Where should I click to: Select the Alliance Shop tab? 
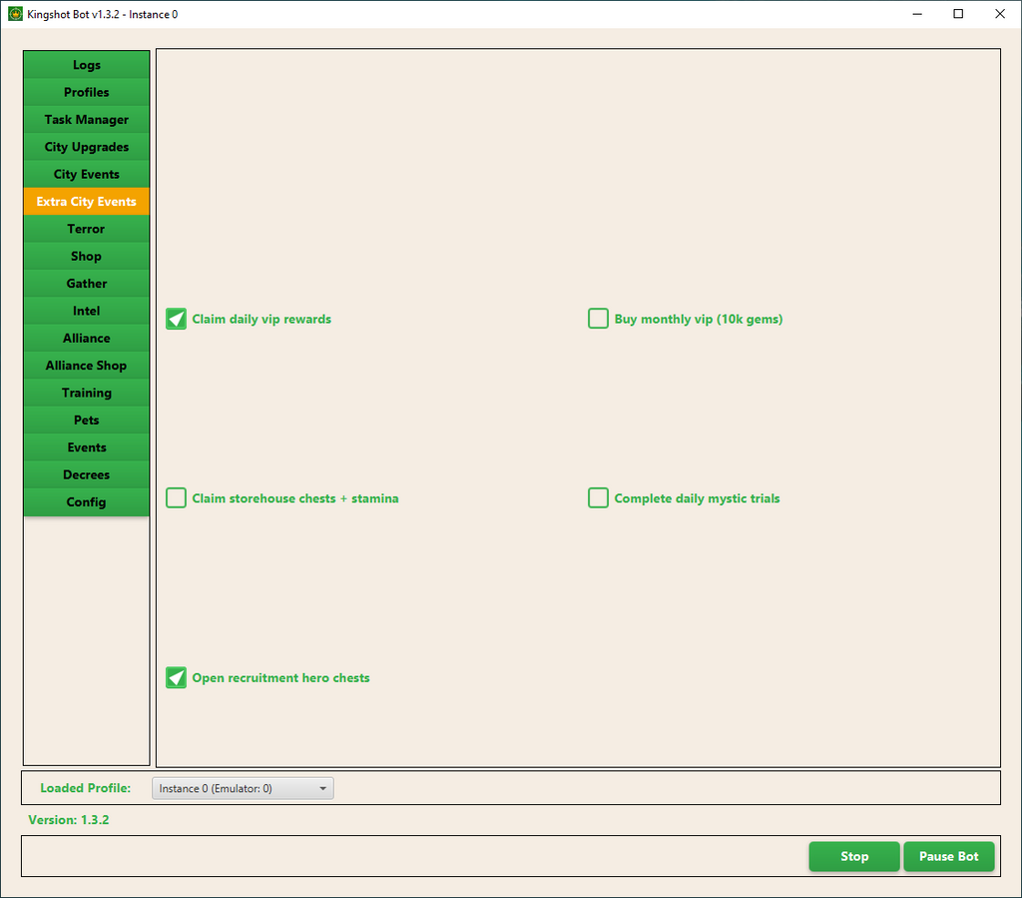(x=87, y=366)
